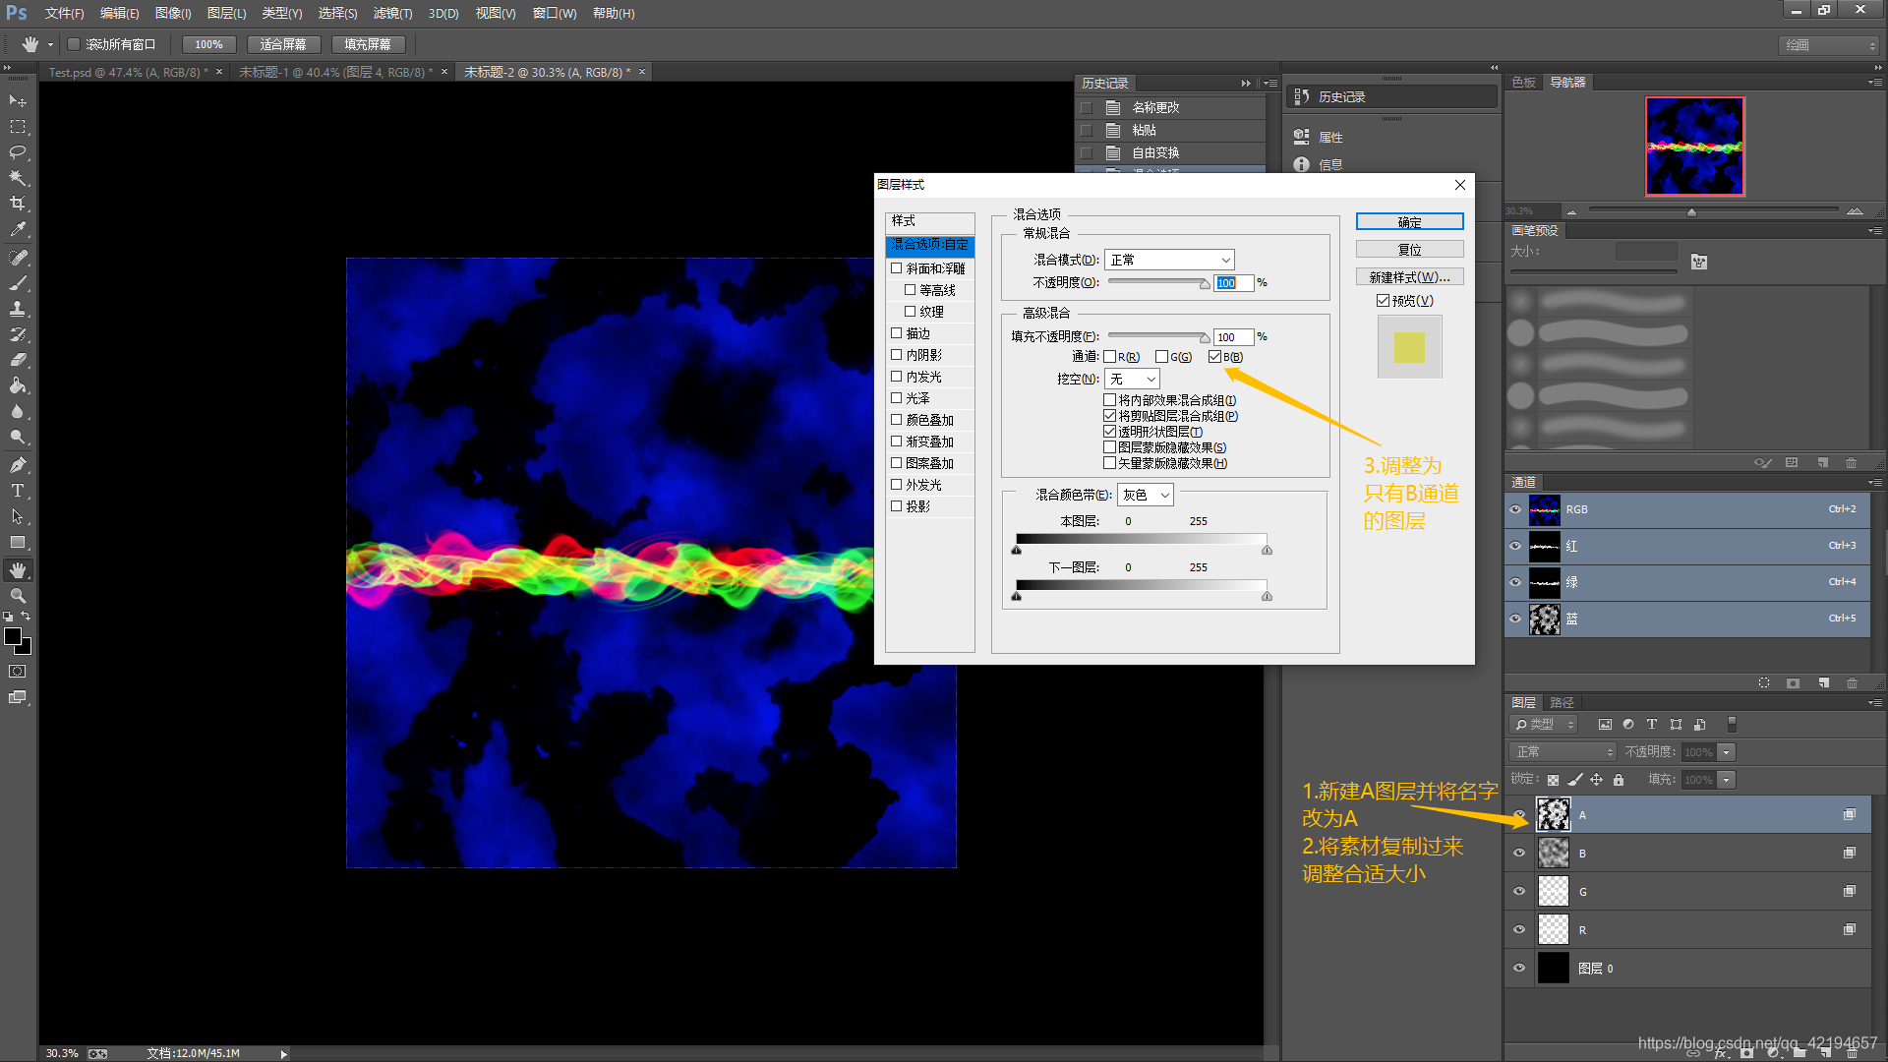Enable the 描边 stroke style checkbox

pyautogui.click(x=897, y=333)
